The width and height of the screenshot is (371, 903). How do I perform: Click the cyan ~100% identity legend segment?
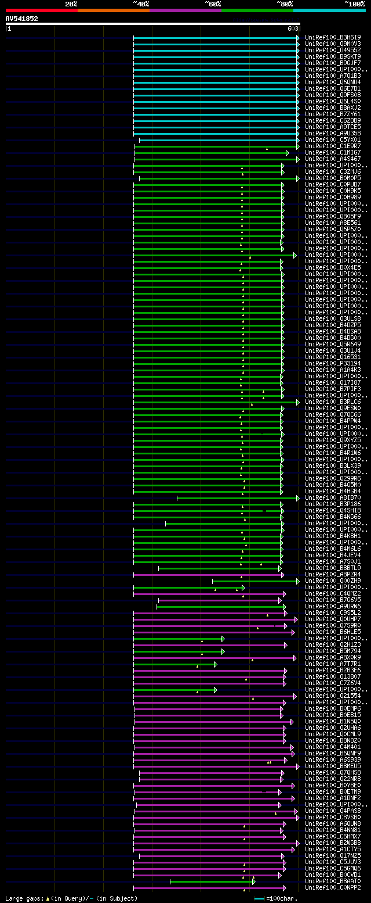(x=329, y=10)
